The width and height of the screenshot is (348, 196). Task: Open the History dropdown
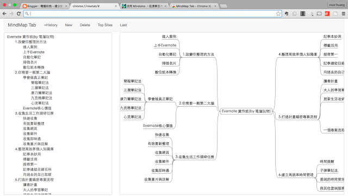[x=51, y=25]
